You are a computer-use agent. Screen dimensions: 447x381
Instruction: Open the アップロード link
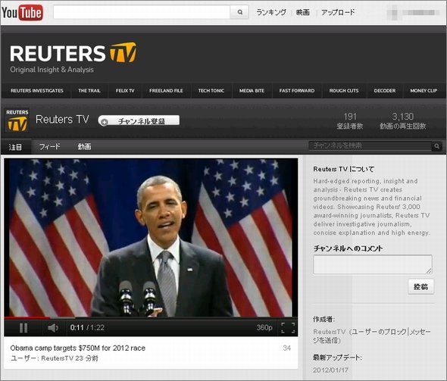pos(338,13)
